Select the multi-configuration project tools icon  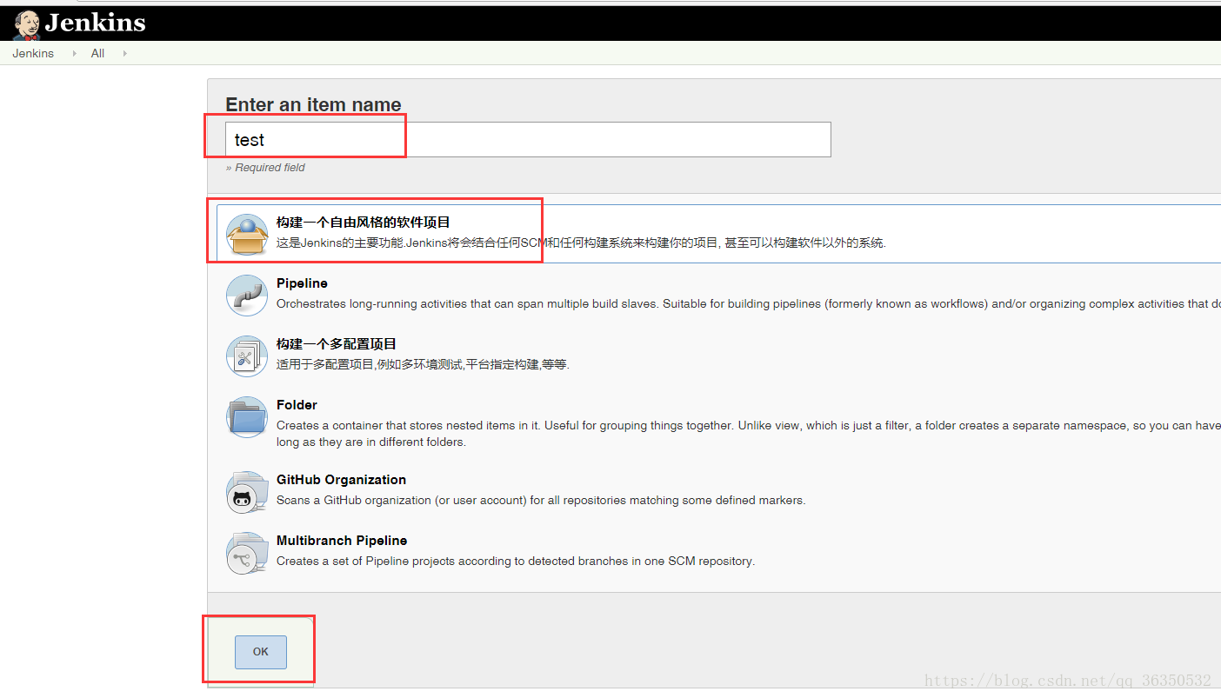(247, 356)
